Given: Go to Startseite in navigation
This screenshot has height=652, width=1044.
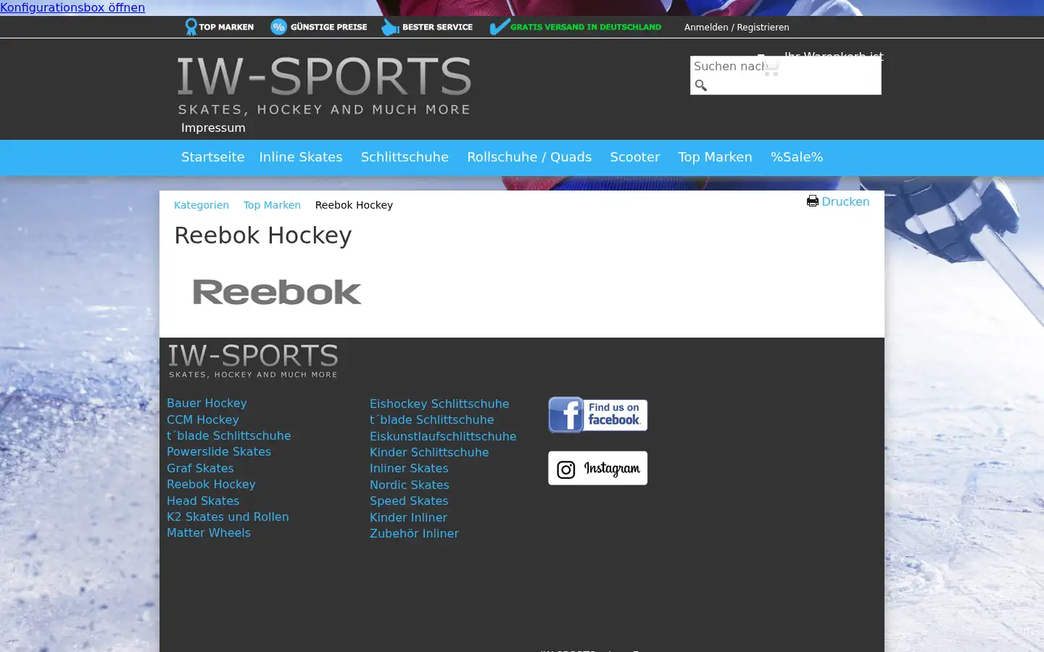Looking at the screenshot, I should (x=212, y=157).
